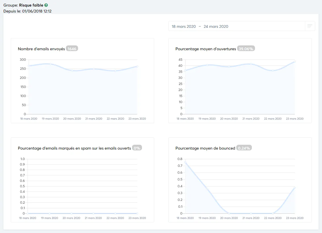This screenshot has width=322, height=233.
Task: Click the peak point on the bounced chart
Action: pyautogui.click(x=185, y=162)
